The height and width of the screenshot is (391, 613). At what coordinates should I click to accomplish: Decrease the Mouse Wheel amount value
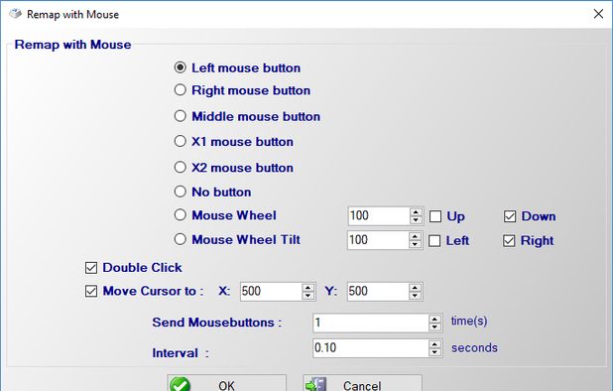[416, 220]
